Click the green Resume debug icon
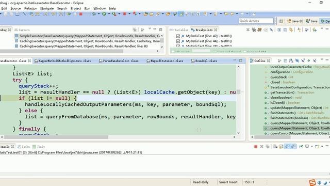Screen dimensions: 330x186 pos(69,14)
